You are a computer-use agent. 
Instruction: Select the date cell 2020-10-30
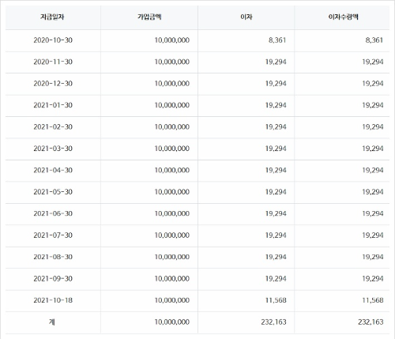[53, 40]
